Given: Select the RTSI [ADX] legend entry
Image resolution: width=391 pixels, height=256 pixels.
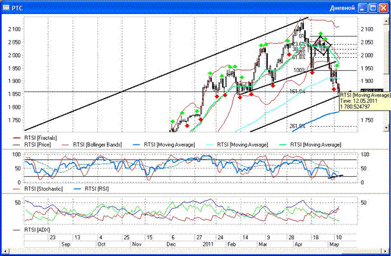Looking at the screenshot, I should coord(32,230).
